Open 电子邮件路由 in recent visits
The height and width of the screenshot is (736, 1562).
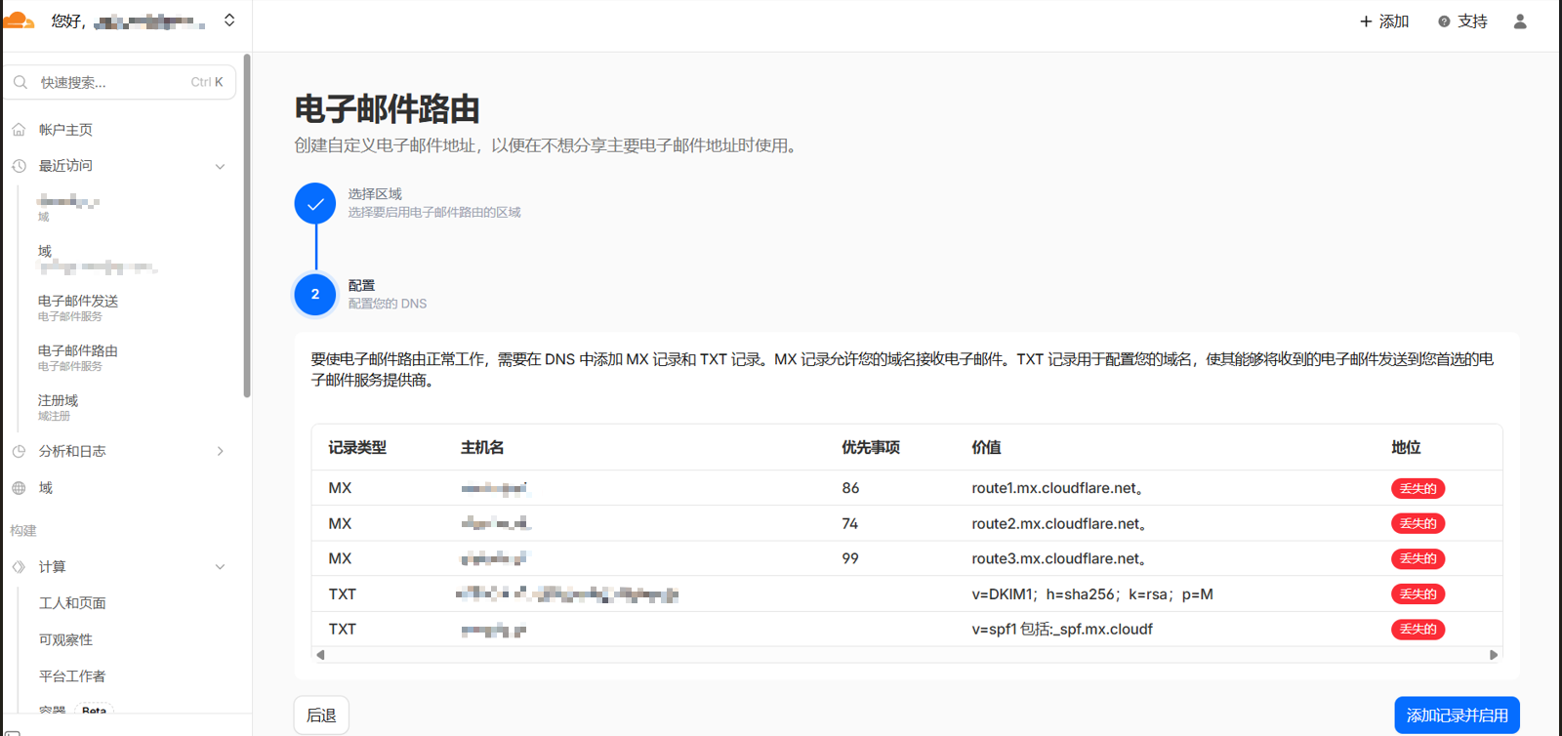(78, 357)
